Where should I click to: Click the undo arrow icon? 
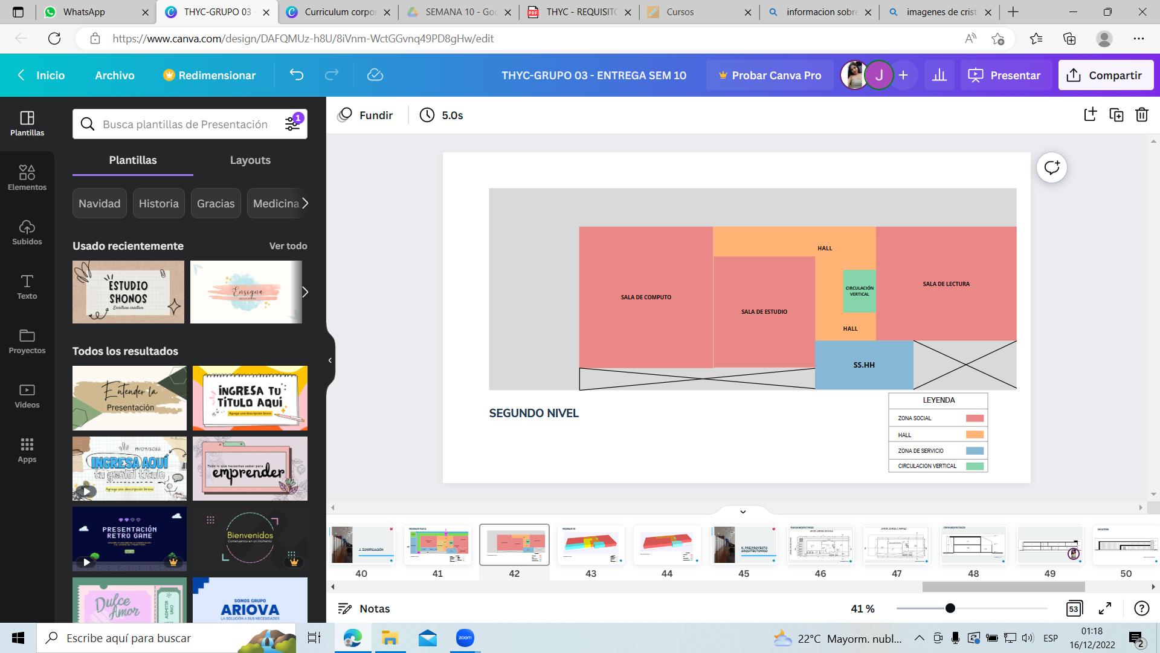click(x=296, y=75)
